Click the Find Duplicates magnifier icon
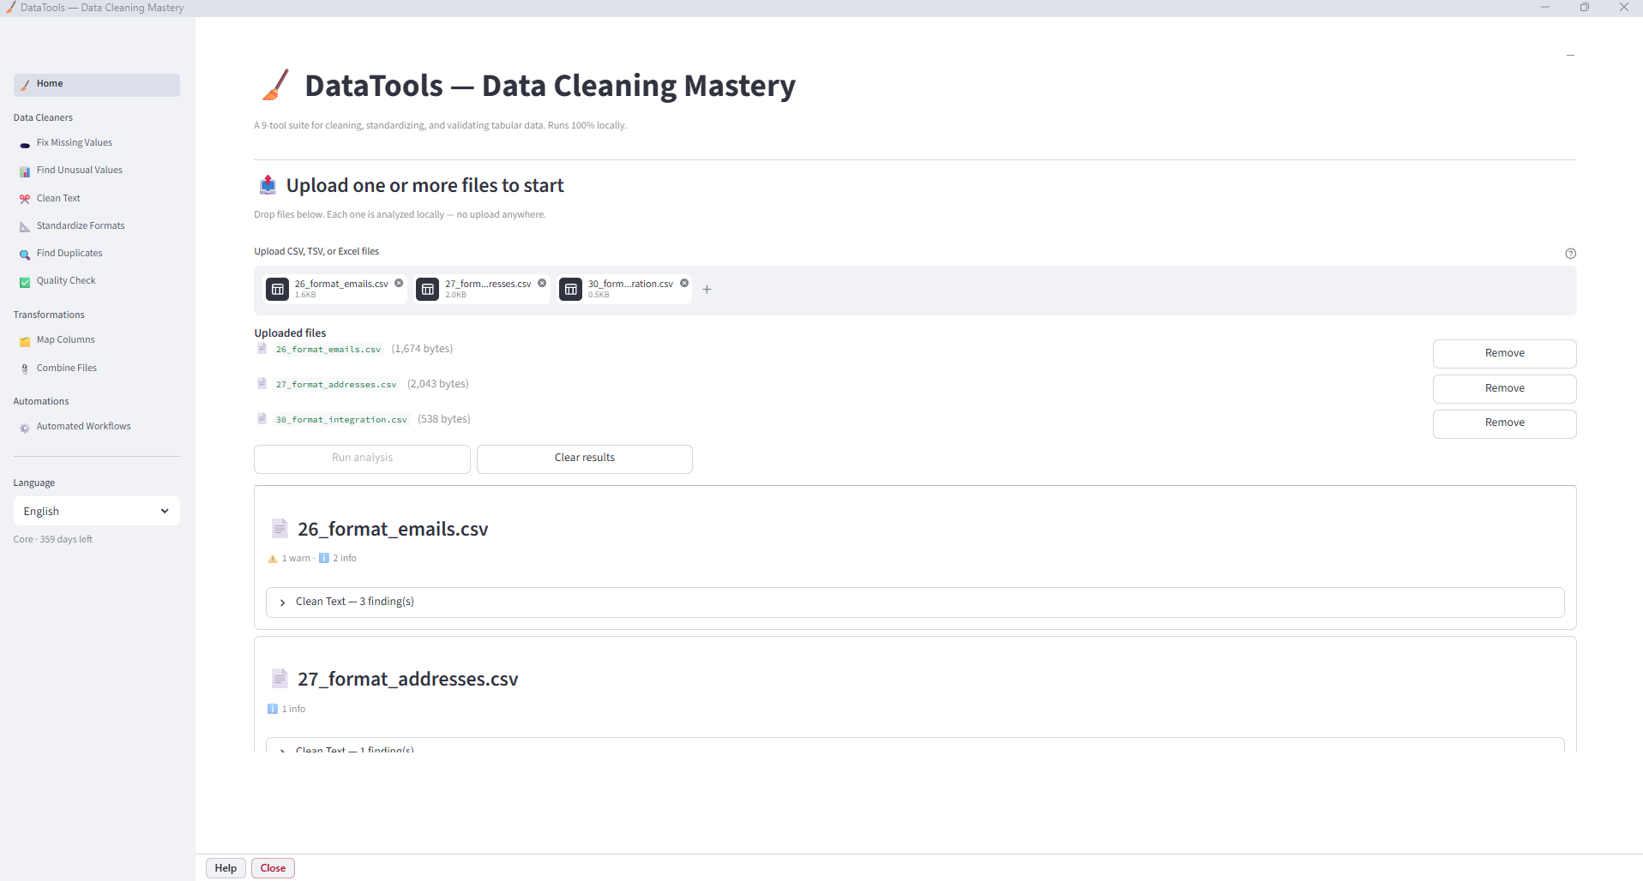 (x=25, y=255)
